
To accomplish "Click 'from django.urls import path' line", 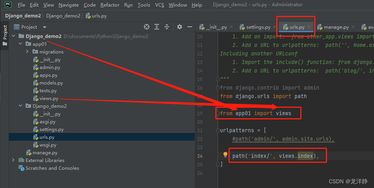I will point(263,96).
